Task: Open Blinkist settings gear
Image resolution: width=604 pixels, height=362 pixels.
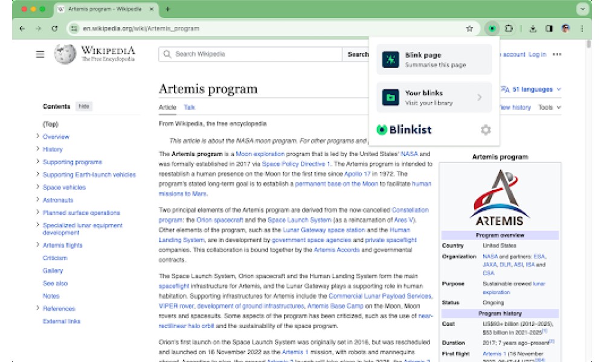Action: pos(486,130)
